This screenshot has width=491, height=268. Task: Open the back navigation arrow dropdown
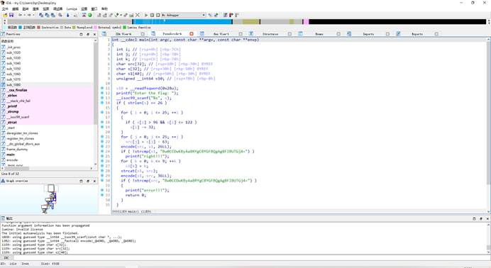(x=24, y=15)
